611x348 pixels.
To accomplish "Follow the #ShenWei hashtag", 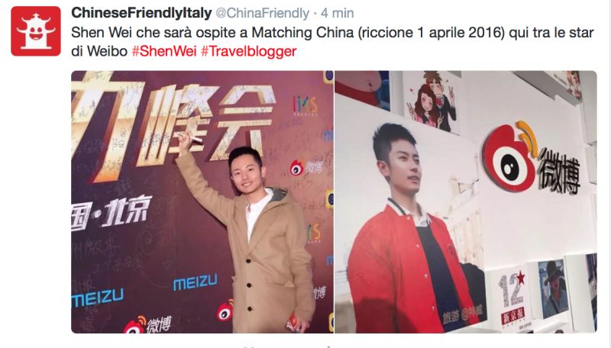I will coord(164,51).
